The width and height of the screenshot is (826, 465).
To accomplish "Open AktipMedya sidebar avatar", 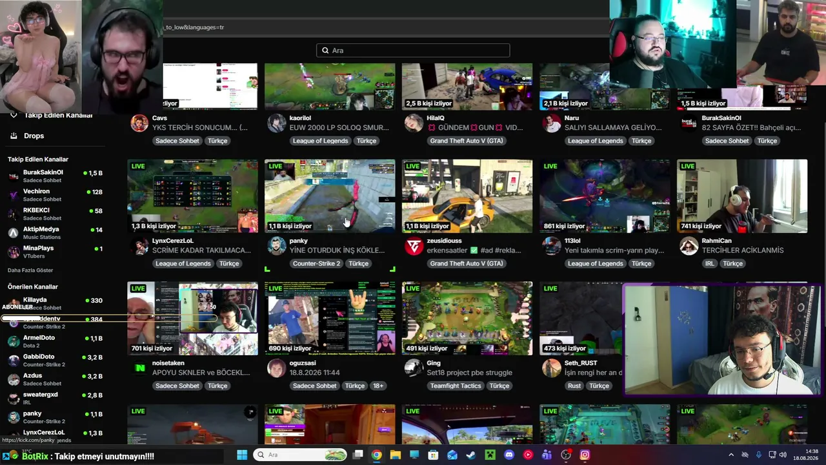I will pos(13,232).
